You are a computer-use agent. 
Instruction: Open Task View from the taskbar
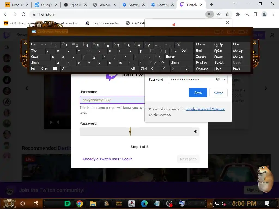click(x=36, y=204)
